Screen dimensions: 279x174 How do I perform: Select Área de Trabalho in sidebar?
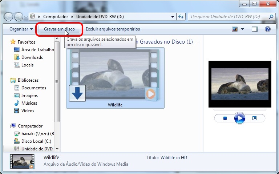point(37,50)
